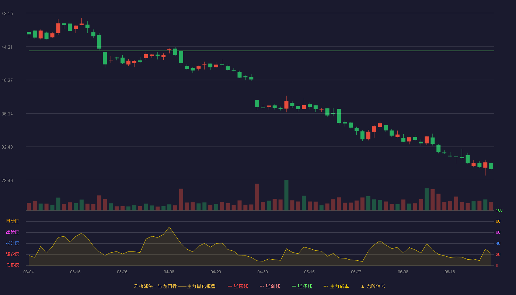Toggle 主力成本 legend text

coord(339,286)
